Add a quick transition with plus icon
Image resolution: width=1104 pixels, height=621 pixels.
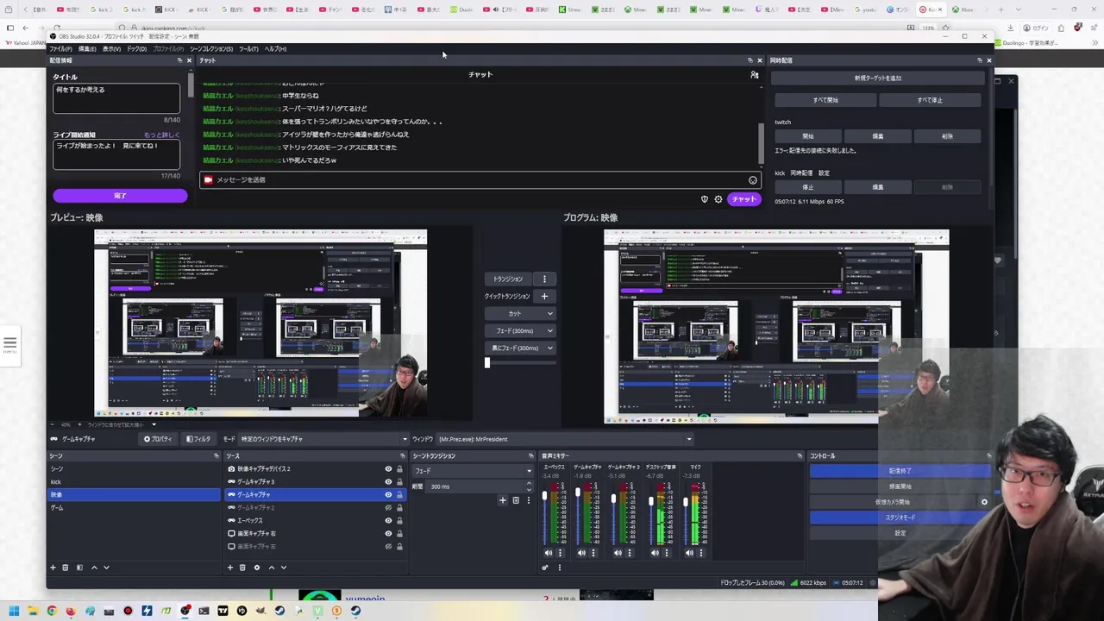544,296
